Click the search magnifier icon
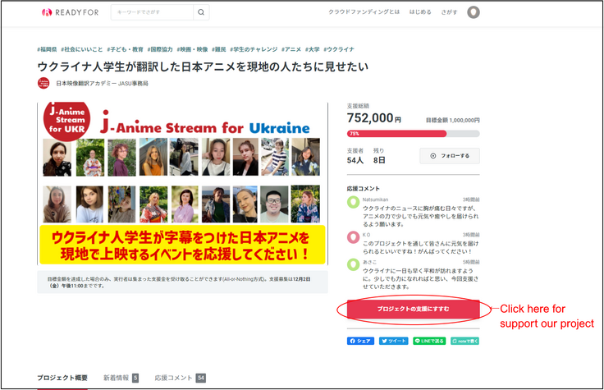 point(202,13)
